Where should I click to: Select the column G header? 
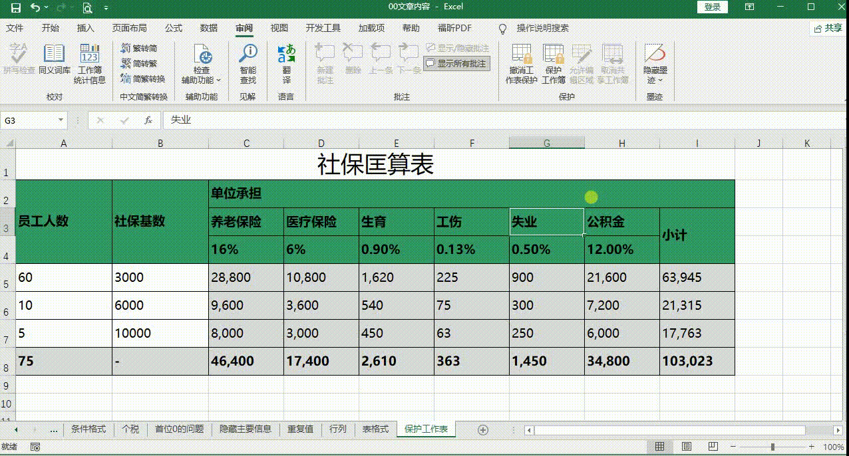[547, 143]
